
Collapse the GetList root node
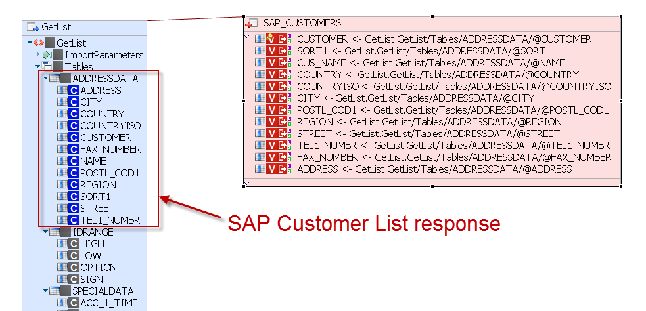point(30,43)
